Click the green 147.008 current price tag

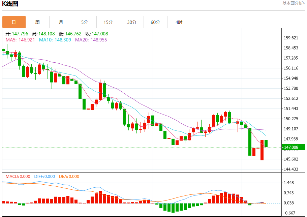(294, 147)
